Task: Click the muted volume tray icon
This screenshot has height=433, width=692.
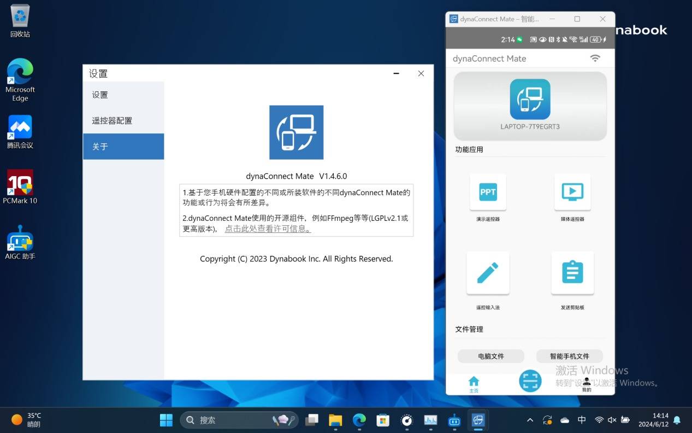Action: (x=612, y=420)
